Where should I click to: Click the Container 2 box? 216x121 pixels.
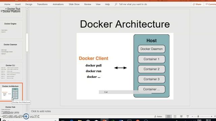(x=152, y=69)
